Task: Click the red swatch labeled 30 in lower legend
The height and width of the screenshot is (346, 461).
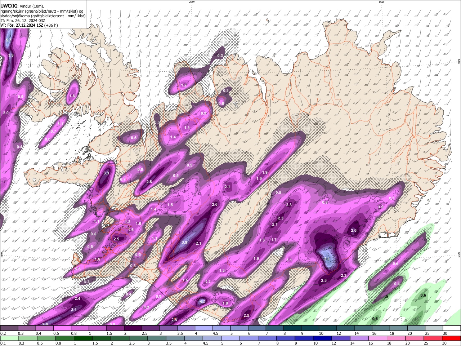Action: [451, 338]
